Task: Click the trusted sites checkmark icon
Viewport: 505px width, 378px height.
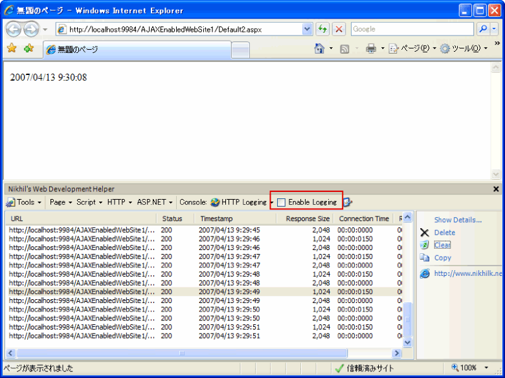Action: [x=339, y=368]
